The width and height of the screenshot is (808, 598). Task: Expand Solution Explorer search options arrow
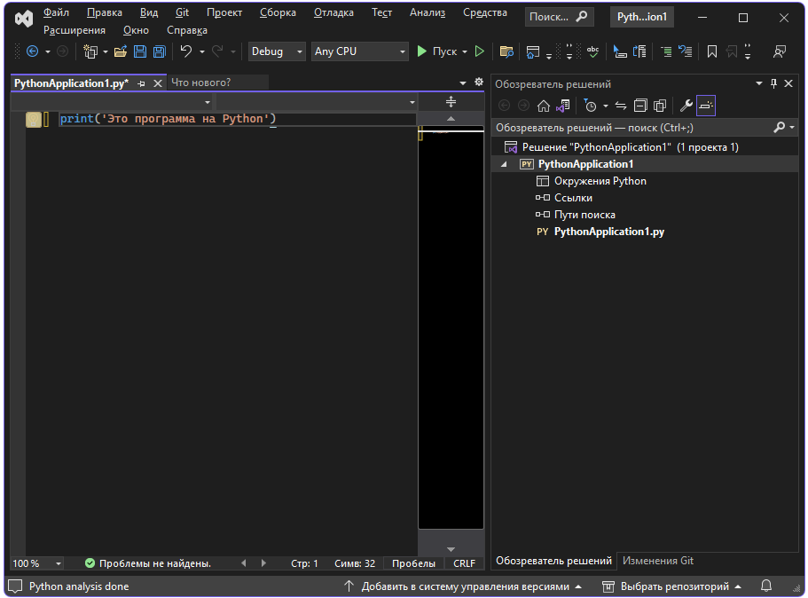792,128
